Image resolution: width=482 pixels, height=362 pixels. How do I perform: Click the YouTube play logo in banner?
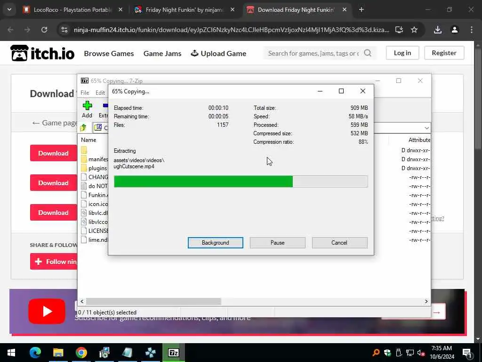47,311
